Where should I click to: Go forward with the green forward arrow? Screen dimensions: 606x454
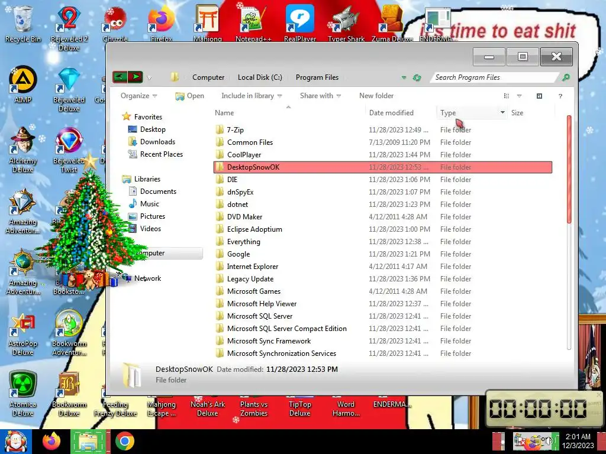click(x=136, y=77)
